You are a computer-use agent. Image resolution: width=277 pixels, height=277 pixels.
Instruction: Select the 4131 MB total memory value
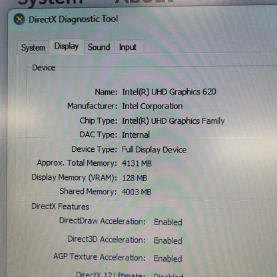[x=137, y=164]
